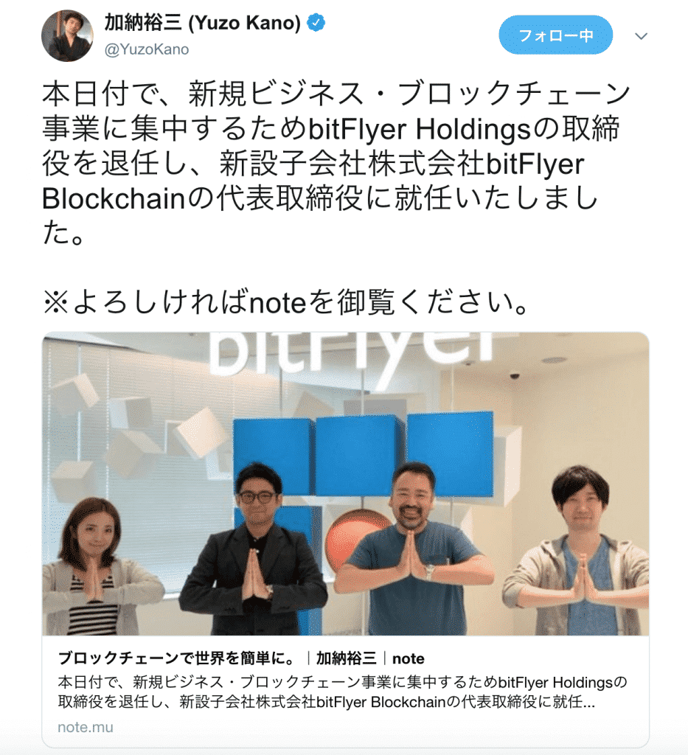Open Yuzo Kano's profile avatar
This screenshot has height=755, width=688.
[67, 35]
